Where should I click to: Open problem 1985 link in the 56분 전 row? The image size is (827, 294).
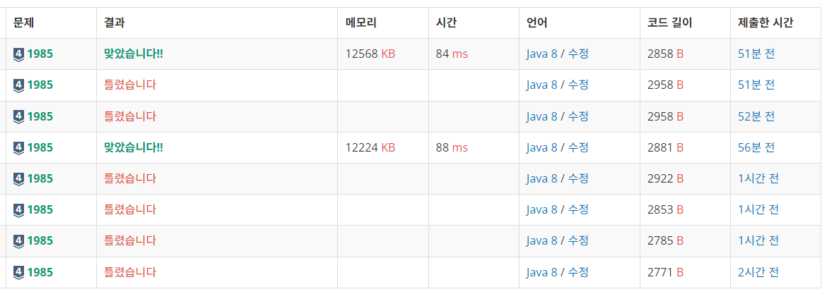coord(40,148)
